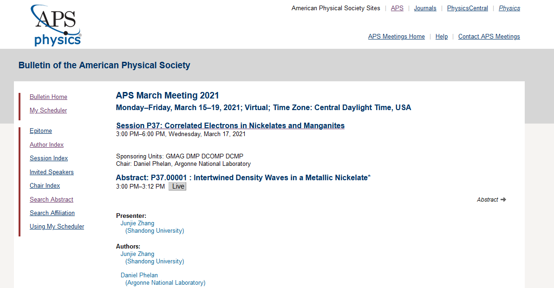Click Search Affiliation in the sidebar
Viewport: 554px width, 288px height.
click(x=52, y=213)
